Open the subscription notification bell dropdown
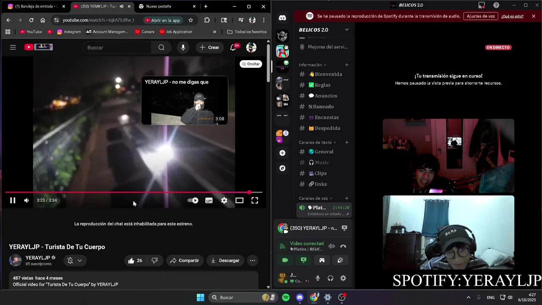Image resolution: width=542 pixels, height=305 pixels. click(75, 261)
